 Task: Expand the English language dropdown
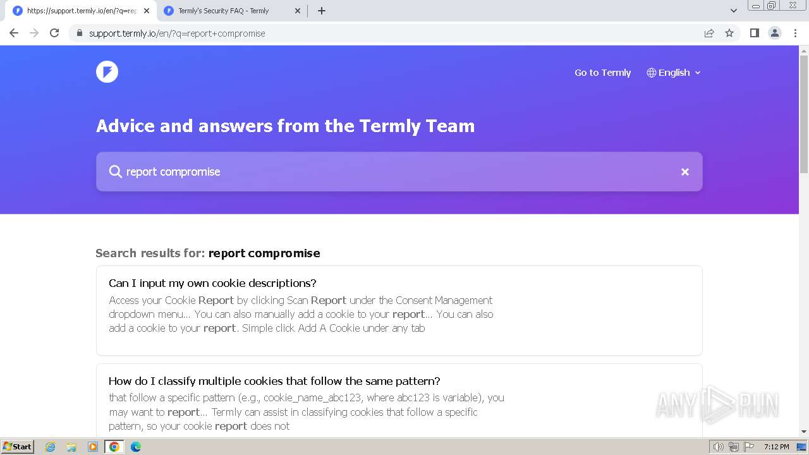point(674,73)
